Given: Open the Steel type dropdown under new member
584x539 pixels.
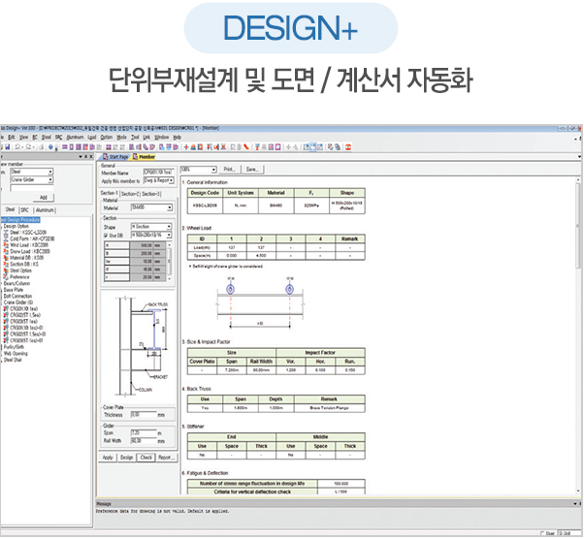Looking at the screenshot, I should click(x=50, y=172).
